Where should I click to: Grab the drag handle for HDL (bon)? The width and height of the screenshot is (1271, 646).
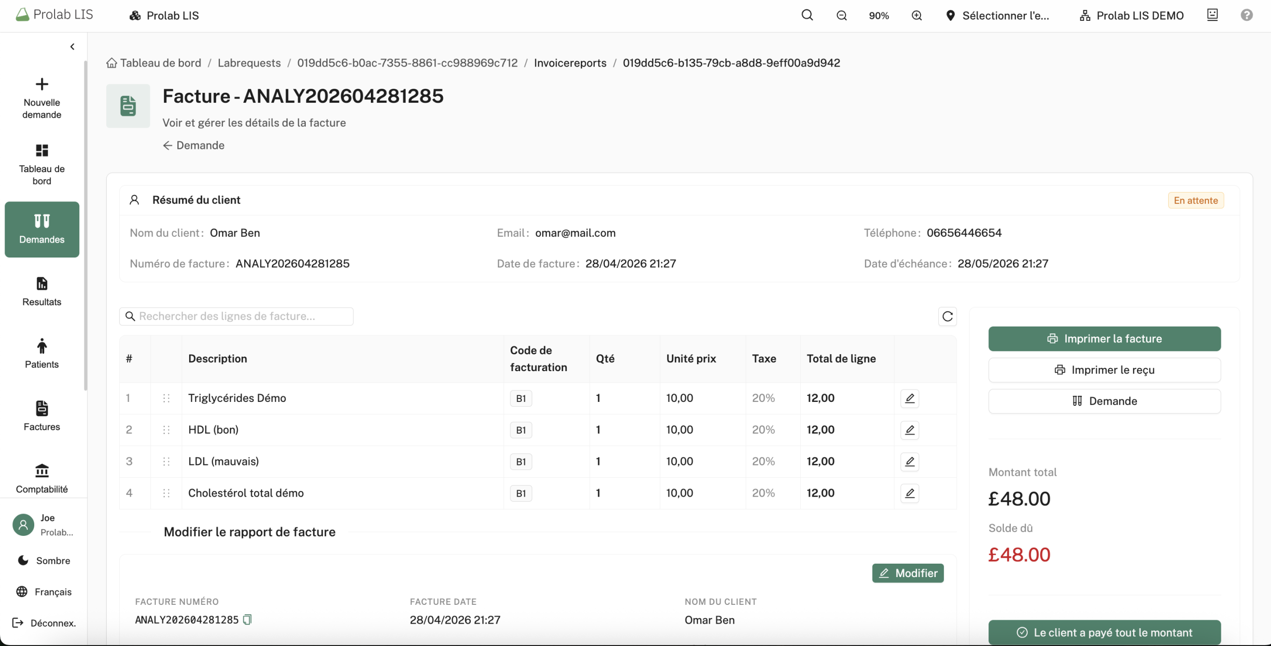166,430
